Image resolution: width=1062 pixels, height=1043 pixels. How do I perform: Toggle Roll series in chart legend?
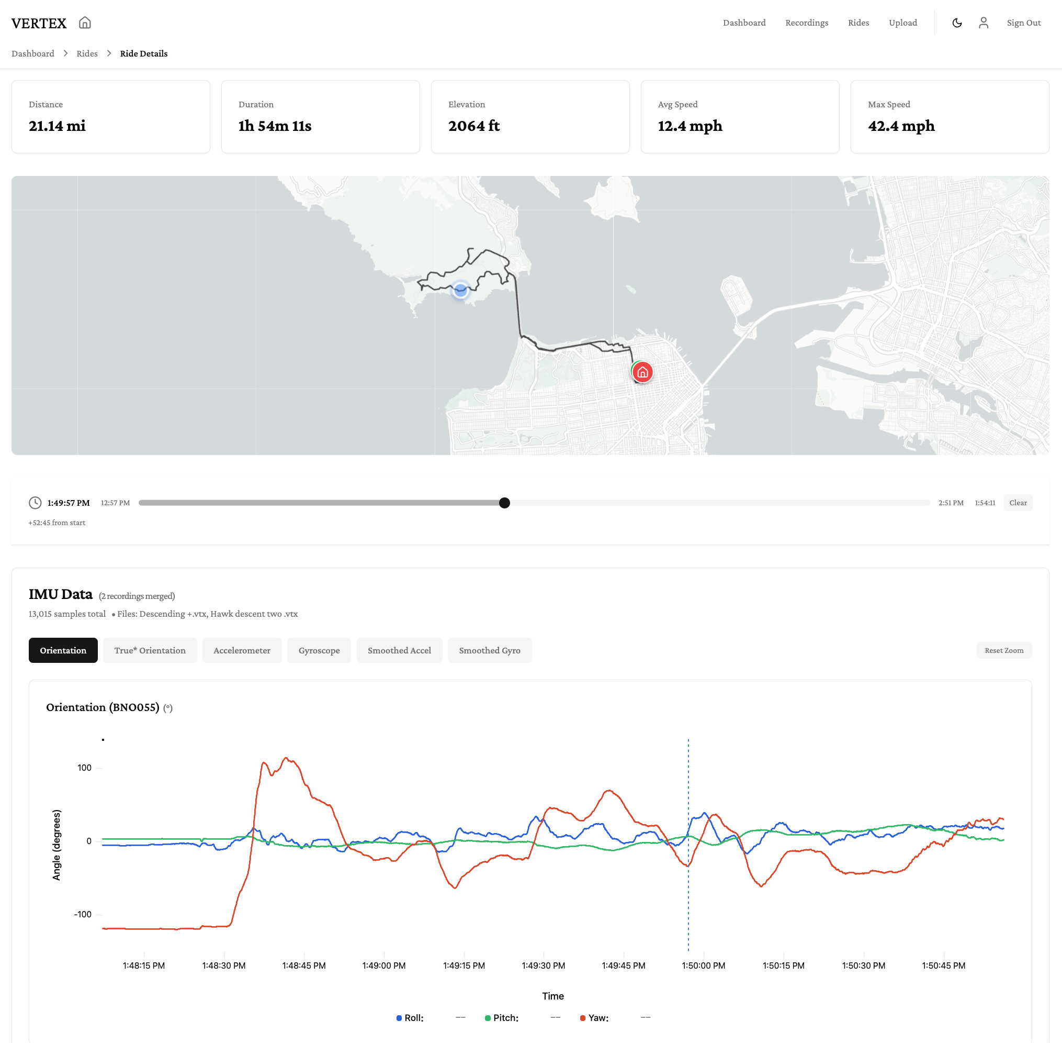(x=410, y=1018)
